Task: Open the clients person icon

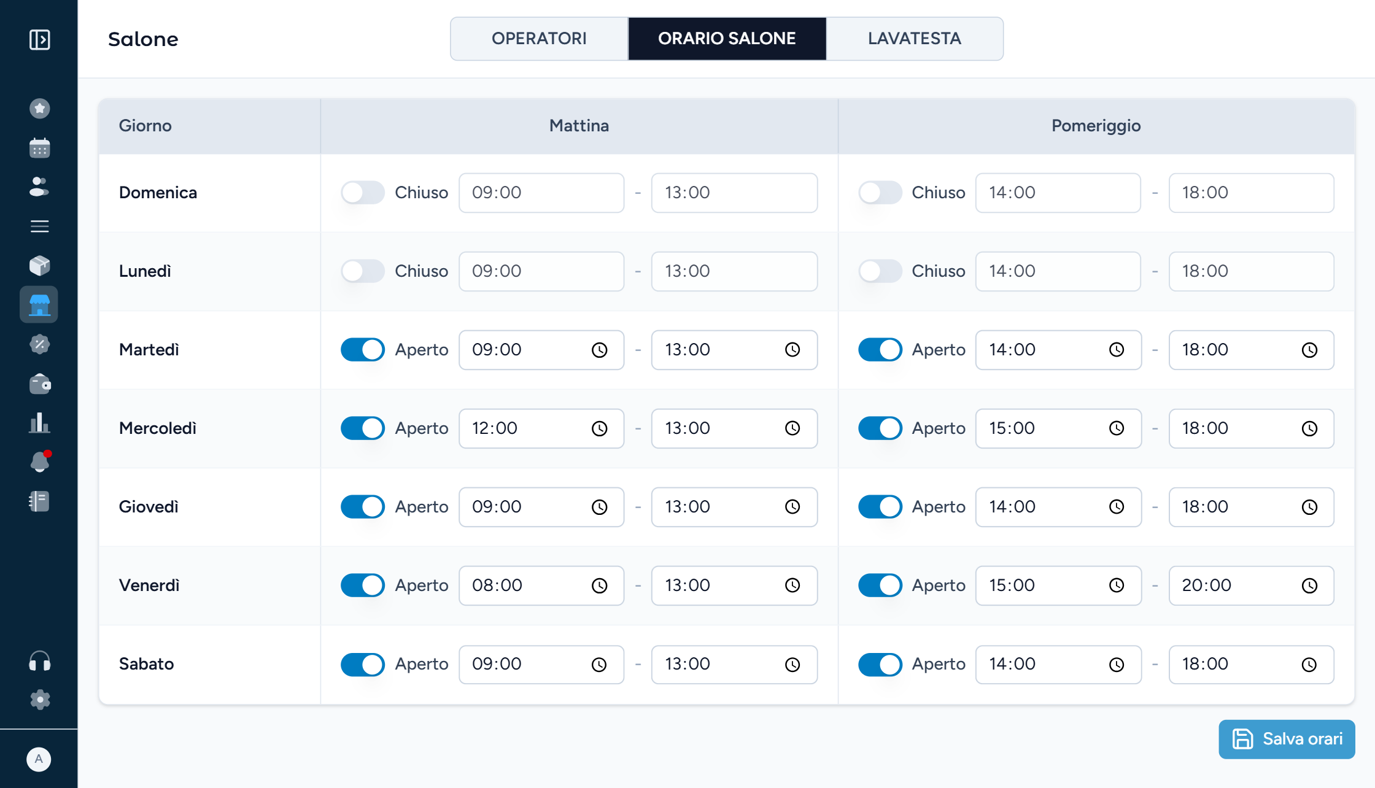Action: (x=39, y=187)
